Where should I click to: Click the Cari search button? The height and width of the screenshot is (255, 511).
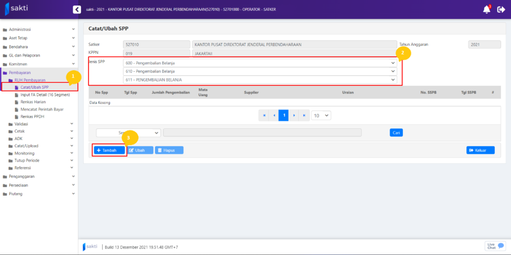tap(397, 133)
